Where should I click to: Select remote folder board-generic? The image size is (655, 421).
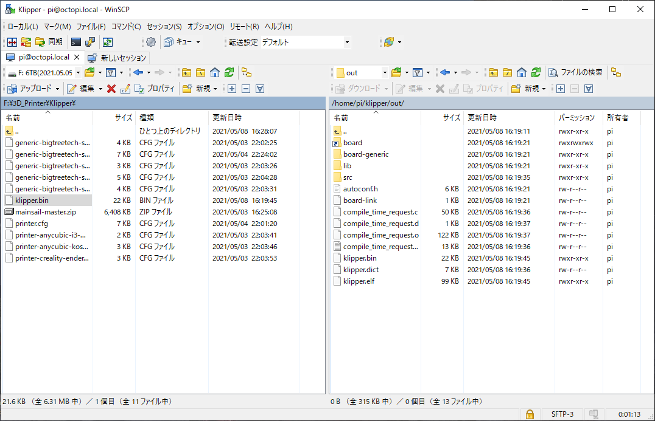pos(366,154)
